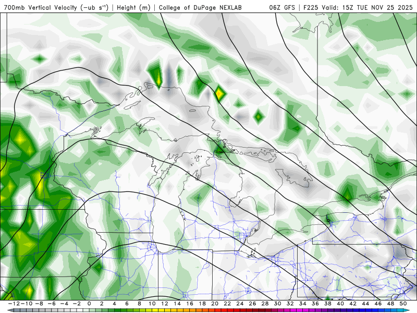The height and width of the screenshot is (313, 417).
Task: Click the '28' color scale label
Action: point(265,304)
